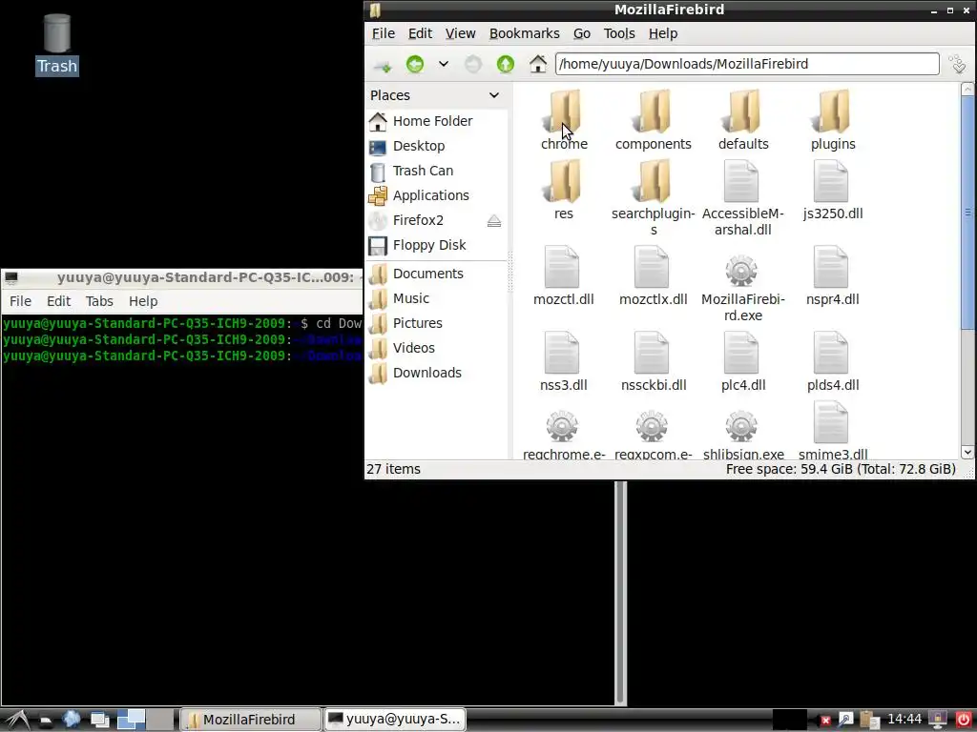Open the Go menu

pyautogui.click(x=581, y=33)
